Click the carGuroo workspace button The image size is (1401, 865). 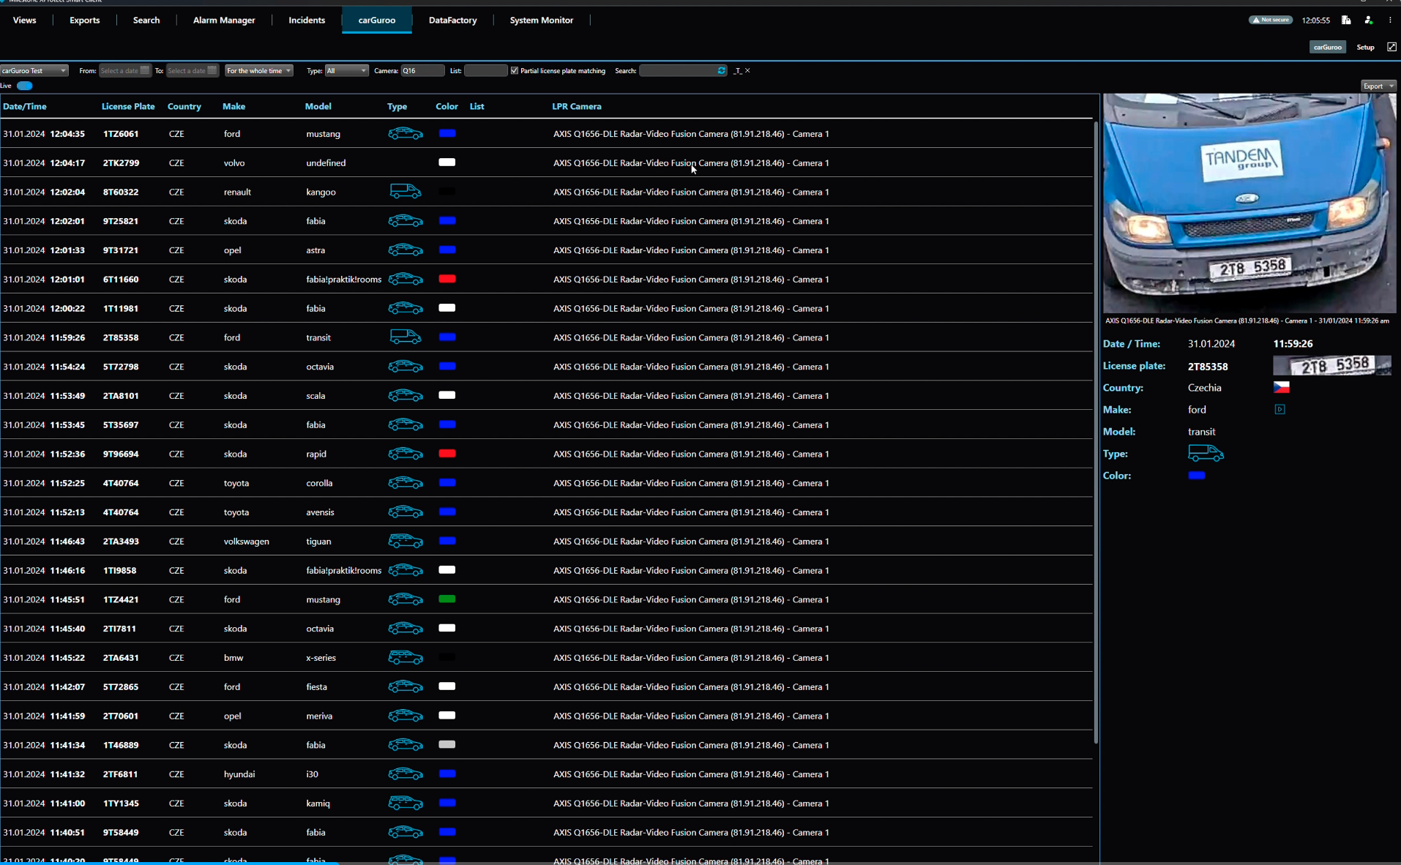[1327, 47]
